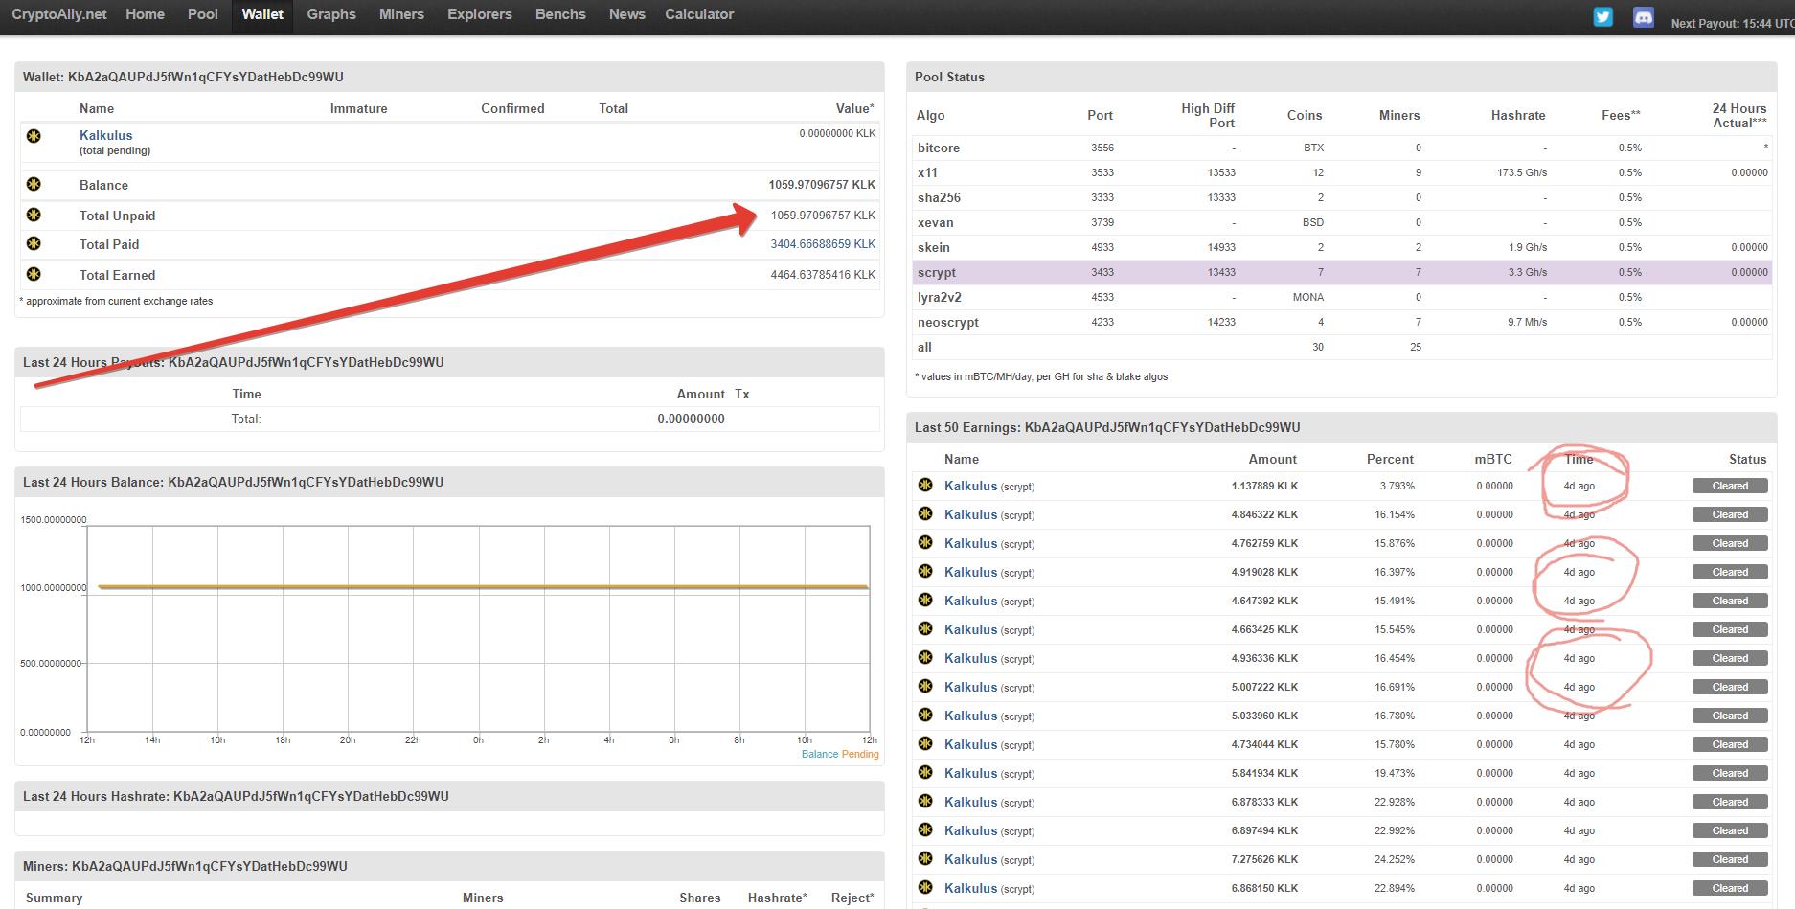Select the highlighted scrypt algo row
Viewport: 1795px width, 909px height.
(x=1342, y=272)
